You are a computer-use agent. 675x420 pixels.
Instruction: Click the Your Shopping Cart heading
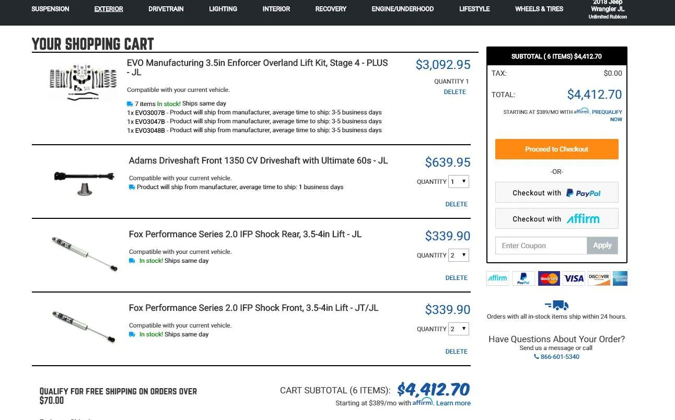[x=93, y=44]
